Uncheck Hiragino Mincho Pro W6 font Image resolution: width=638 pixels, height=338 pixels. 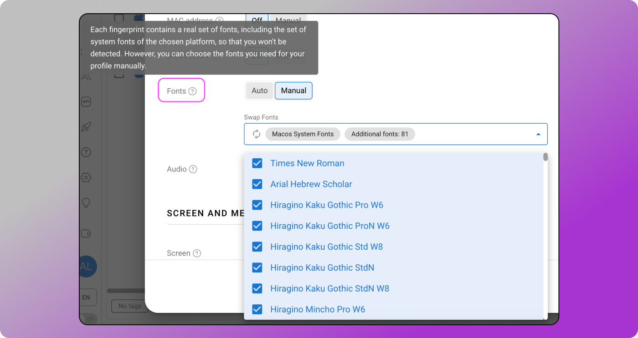[x=257, y=309]
